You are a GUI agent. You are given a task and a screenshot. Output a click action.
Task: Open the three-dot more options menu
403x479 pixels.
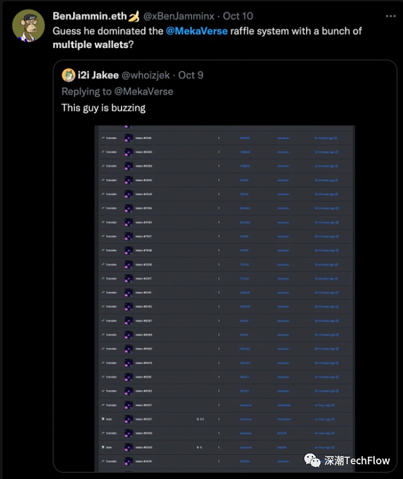pyautogui.click(x=390, y=16)
